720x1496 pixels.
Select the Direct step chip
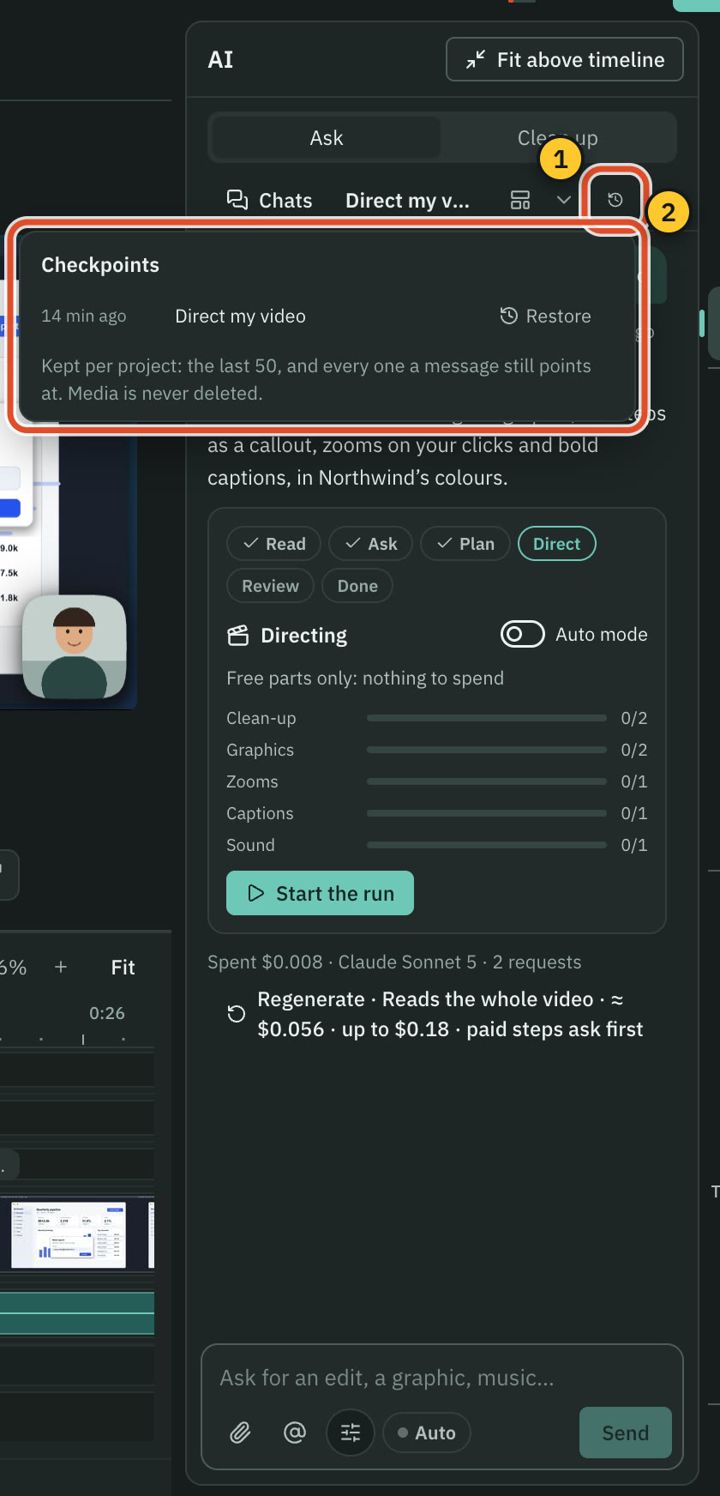point(557,544)
